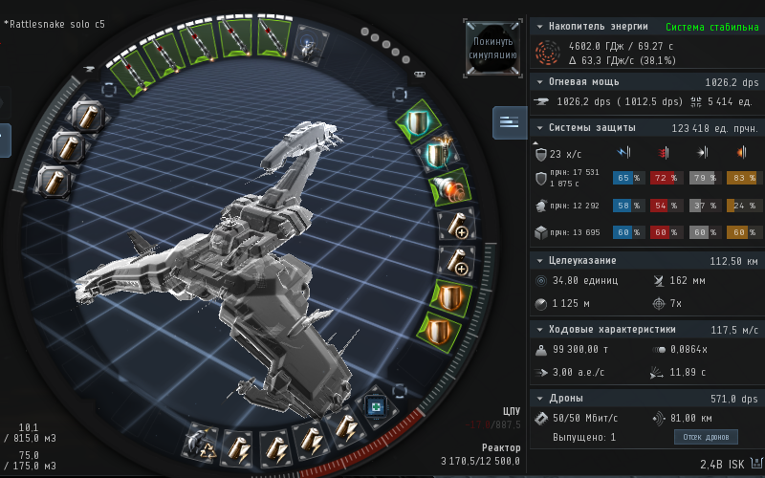Viewport: 765px width, 478px height.
Task: Open the side panel menu with three lines
Action: pyautogui.click(x=509, y=121)
